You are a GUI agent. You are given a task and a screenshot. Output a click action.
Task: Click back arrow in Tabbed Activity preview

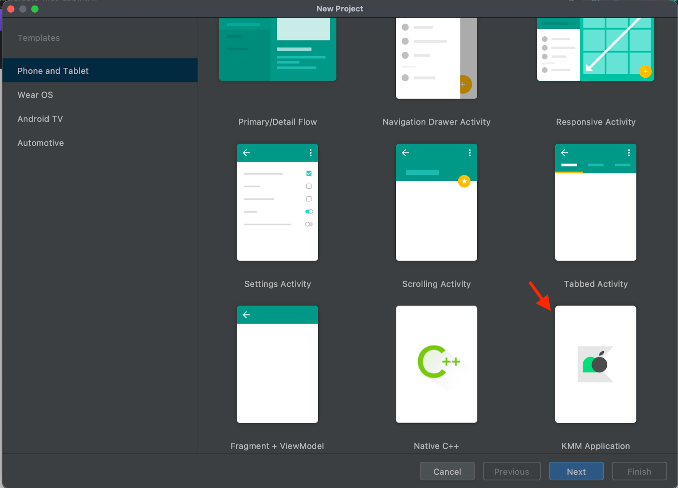[564, 152]
